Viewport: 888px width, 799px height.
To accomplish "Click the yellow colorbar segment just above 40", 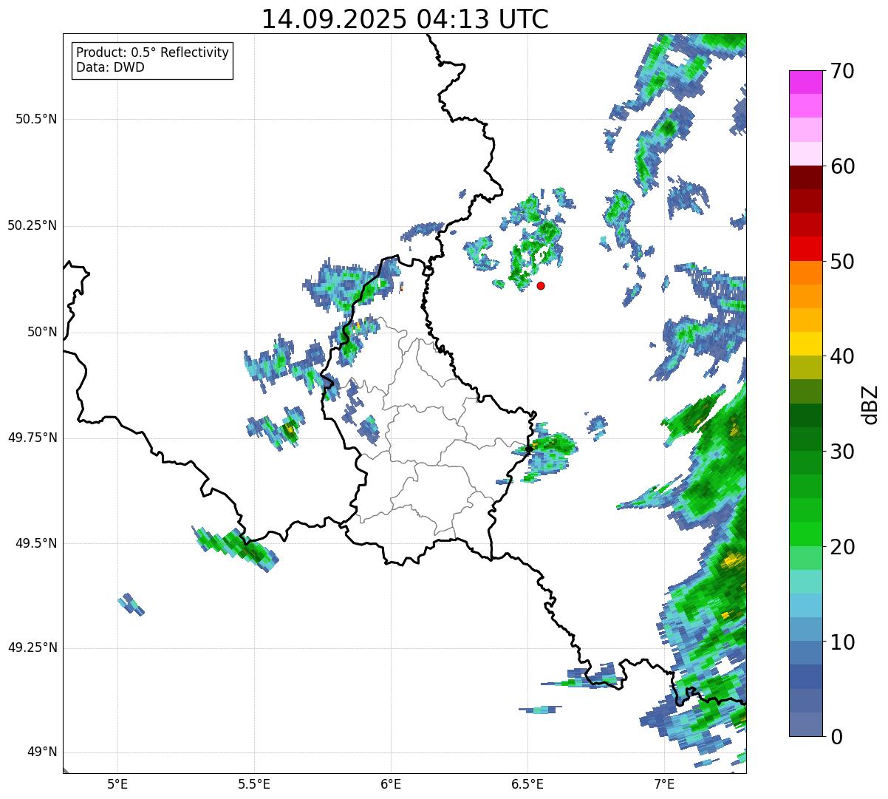I will click(x=805, y=344).
